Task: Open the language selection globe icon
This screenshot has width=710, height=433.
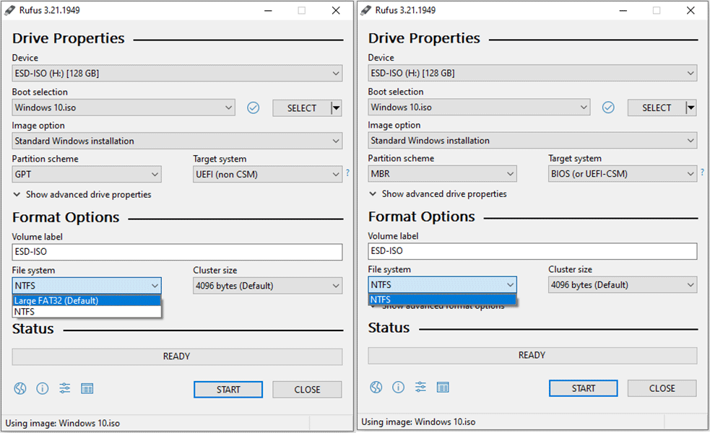Action: tap(20, 388)
